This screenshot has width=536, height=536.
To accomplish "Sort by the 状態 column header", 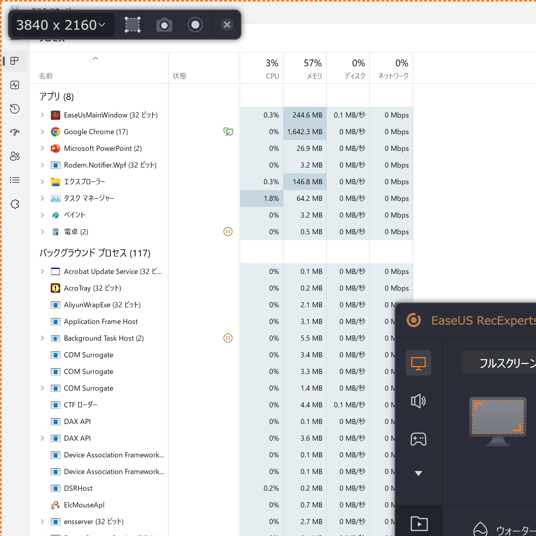I will coord(204,68).
